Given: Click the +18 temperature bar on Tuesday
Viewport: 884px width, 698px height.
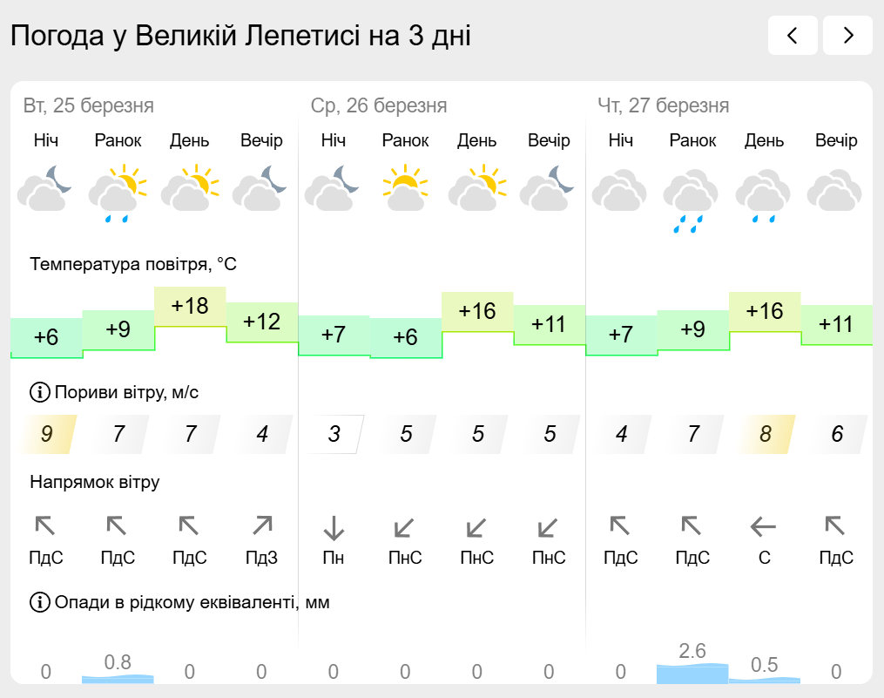Looking at the screenshot, I should (x=190, y=307).
